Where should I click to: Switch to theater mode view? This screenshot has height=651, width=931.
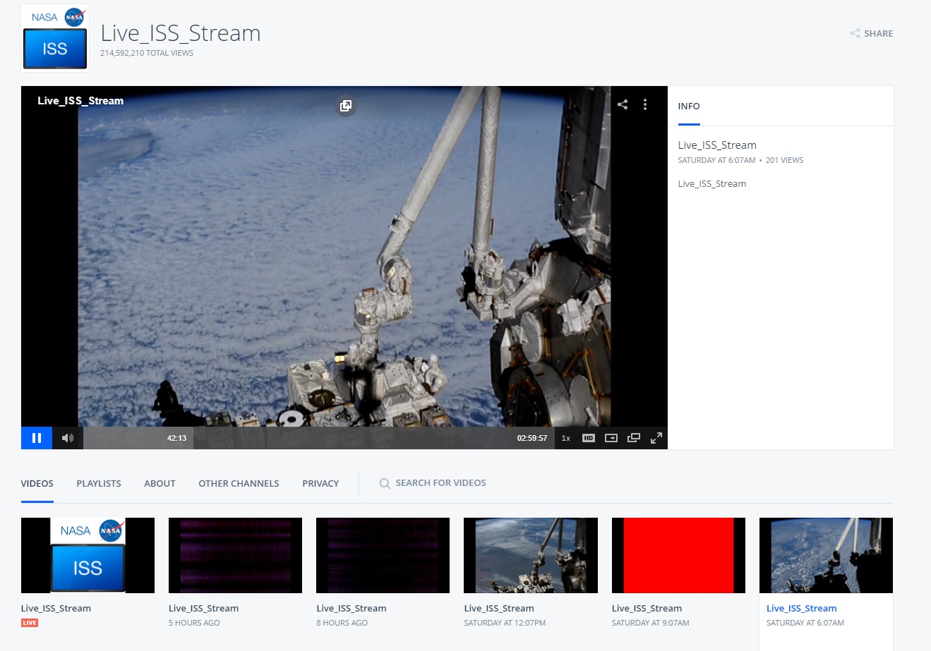pyautogui.click(x=611, y=438)
